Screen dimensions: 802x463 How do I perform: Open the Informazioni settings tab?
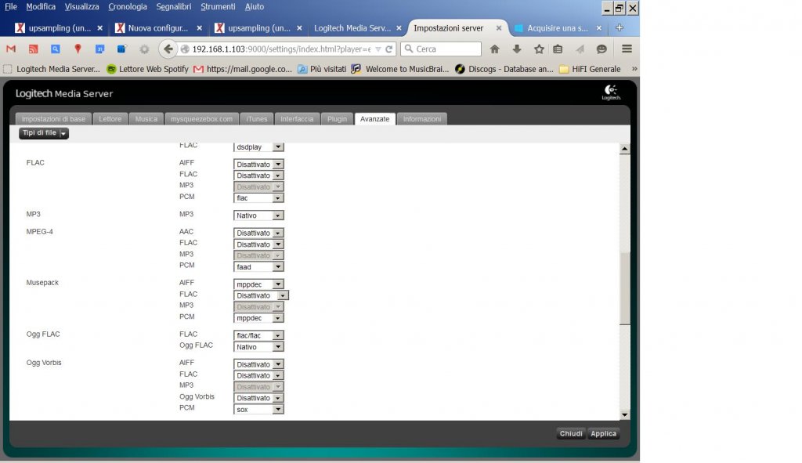point(422,119)
